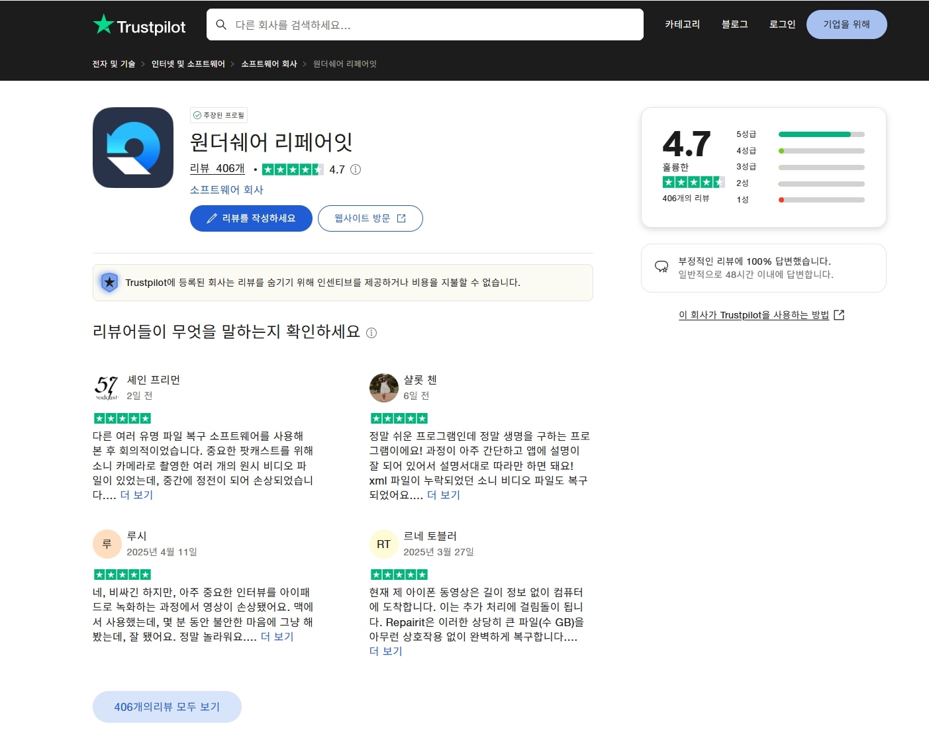Click the five stars on 르네 토블러 review
Viewport: 929px width, 740px height.
[x=399, y=575]
